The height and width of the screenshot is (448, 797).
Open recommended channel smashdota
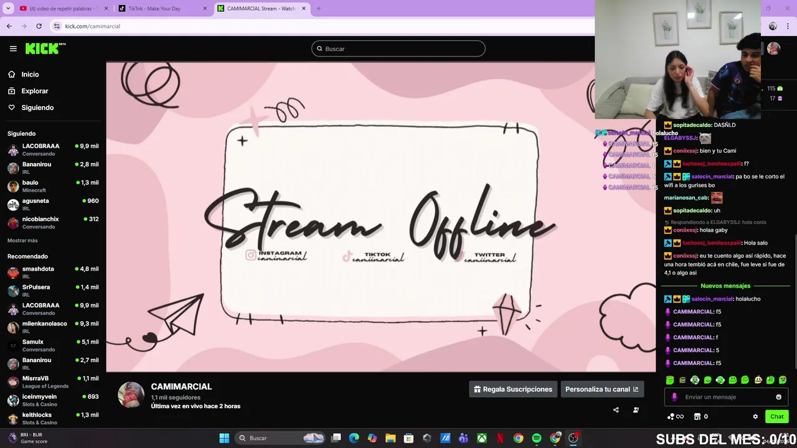(x=53, y=273)
